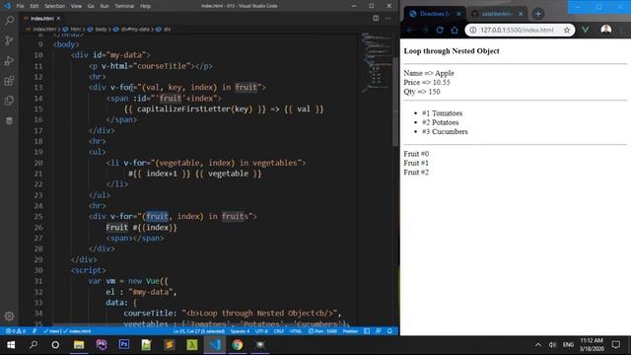Open Sublime Text from taskbar
631x355 pixels.
[169, 345]
